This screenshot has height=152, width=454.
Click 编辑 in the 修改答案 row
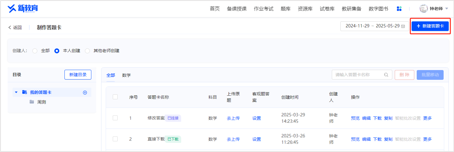tap(366, 118)
